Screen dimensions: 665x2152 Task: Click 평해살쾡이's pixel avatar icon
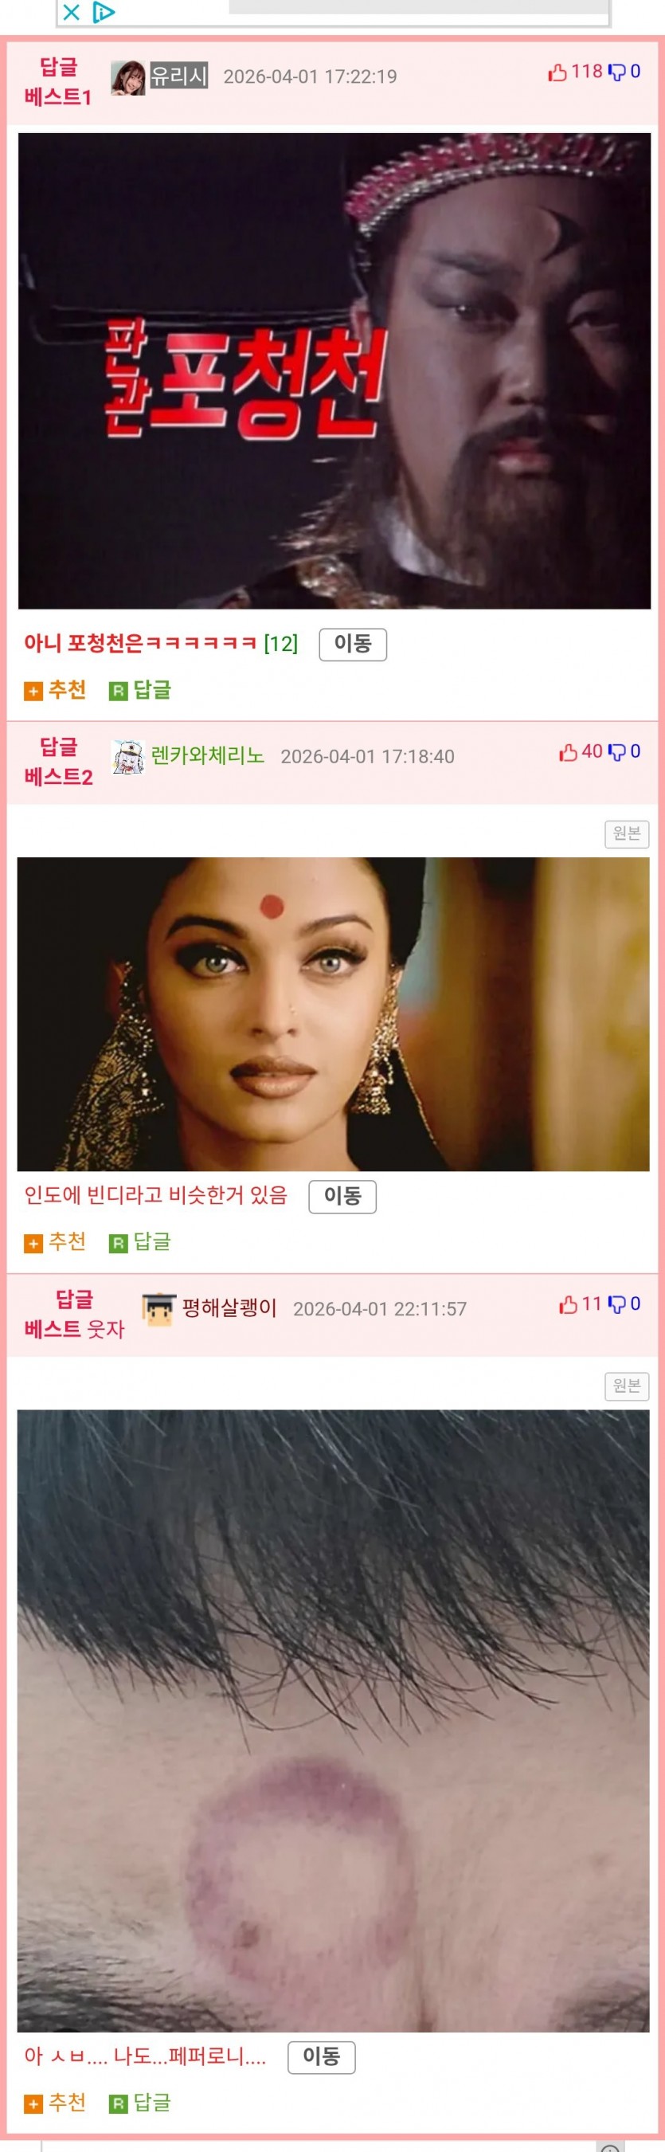tap(158, 1309)
